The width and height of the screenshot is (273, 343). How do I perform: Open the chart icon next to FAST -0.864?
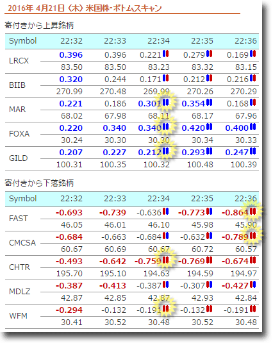(x=253, y=212)
